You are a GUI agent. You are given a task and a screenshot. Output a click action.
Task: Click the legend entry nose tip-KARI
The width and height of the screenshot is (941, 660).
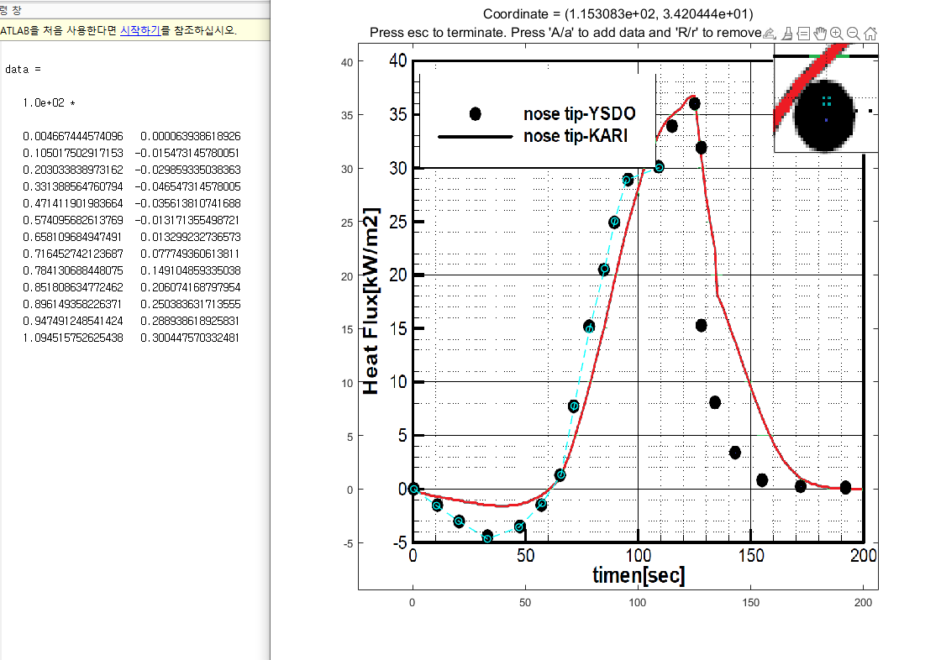pyautogui.click(x=534, y=136)
